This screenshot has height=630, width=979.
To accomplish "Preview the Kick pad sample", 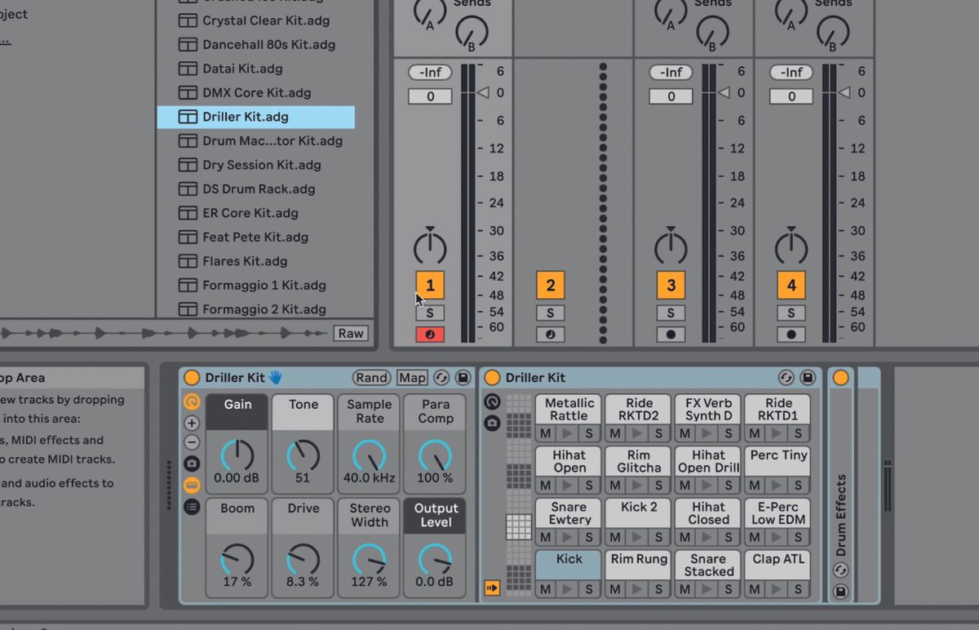I will point(569,589).
